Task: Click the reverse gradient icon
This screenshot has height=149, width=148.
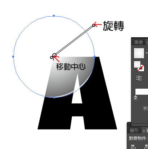Action: [x=139, y=78]
